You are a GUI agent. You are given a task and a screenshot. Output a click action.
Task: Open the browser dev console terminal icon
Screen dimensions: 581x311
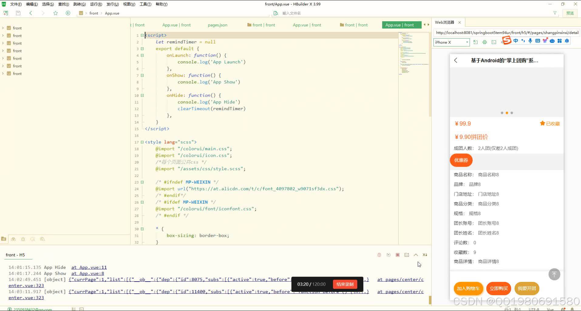[494, 42]
